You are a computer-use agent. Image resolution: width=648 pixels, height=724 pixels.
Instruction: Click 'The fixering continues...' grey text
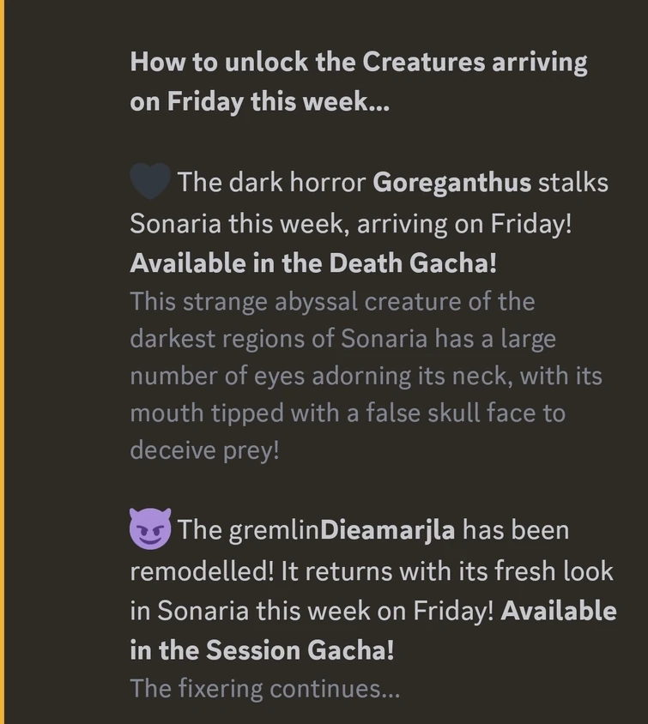point(264,688)
